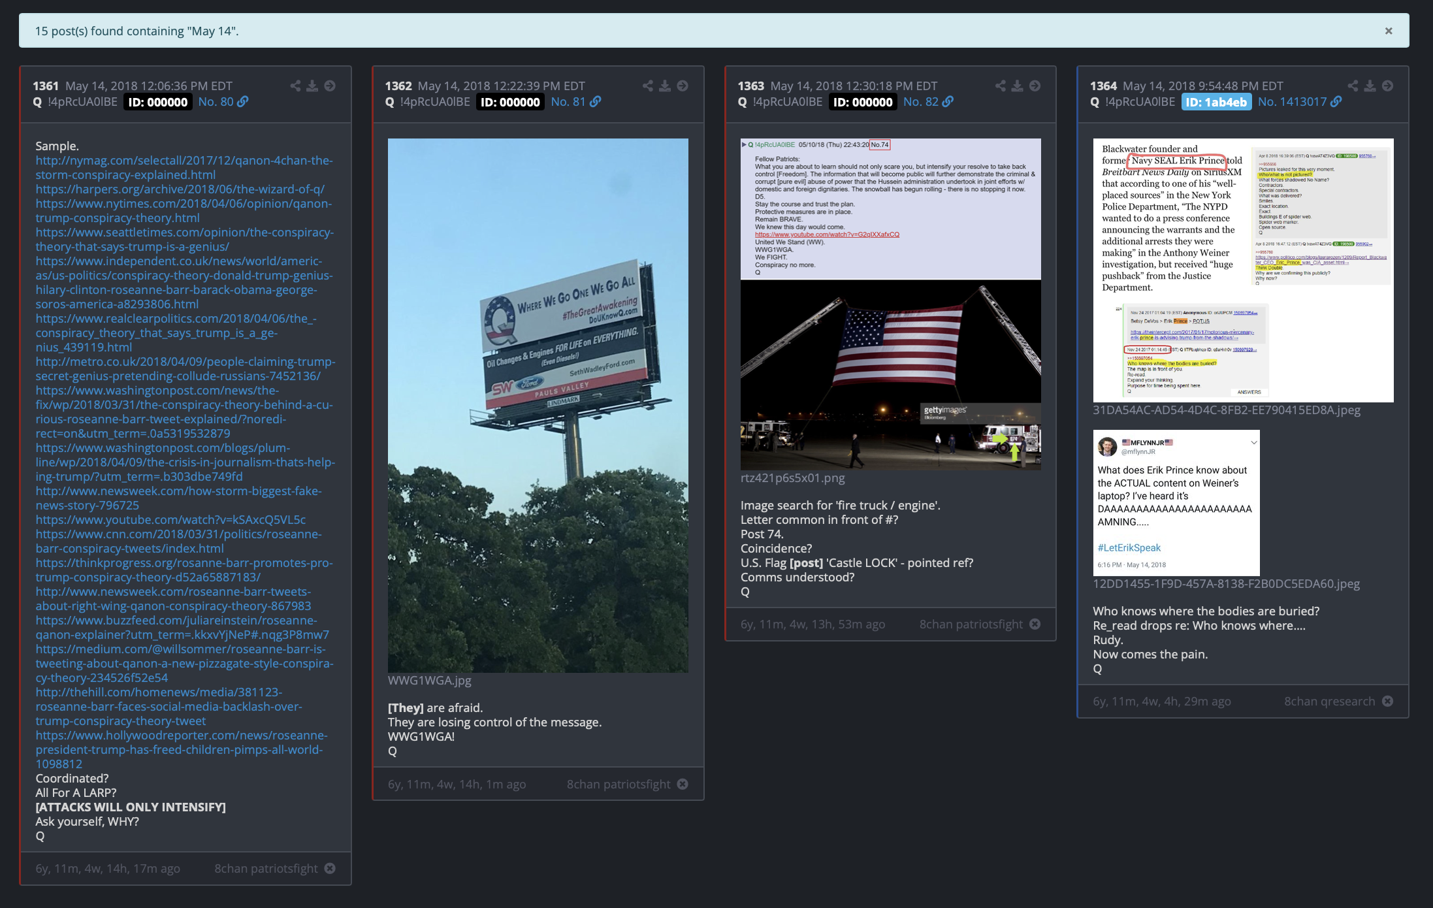Click the board icon beside post 1361's "8chan patriotsfight"

point(330,868)
